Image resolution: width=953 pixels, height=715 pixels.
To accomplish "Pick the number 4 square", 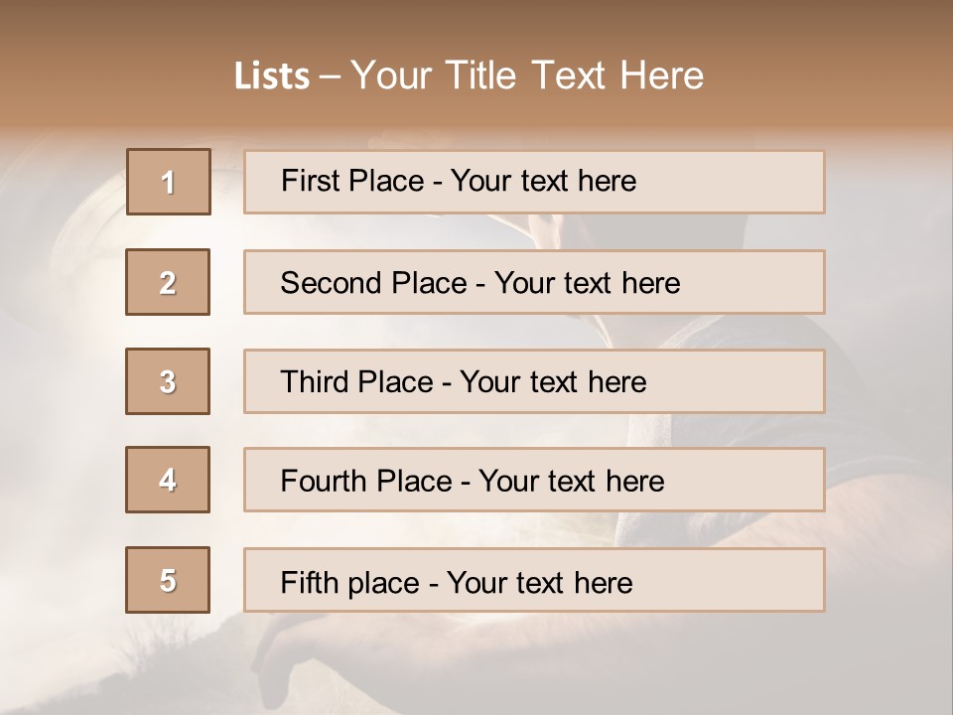I will click(169, 480).
